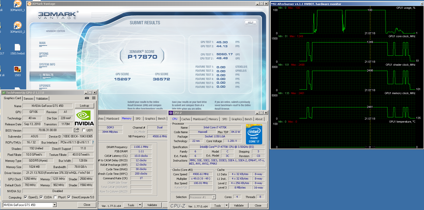This screenshot has width=424, height=210.
Task: Click the GPU-Z BIOS share/export icon
Action: 76,130
